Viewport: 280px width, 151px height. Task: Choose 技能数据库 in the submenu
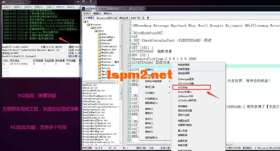[x=183, y=69]
